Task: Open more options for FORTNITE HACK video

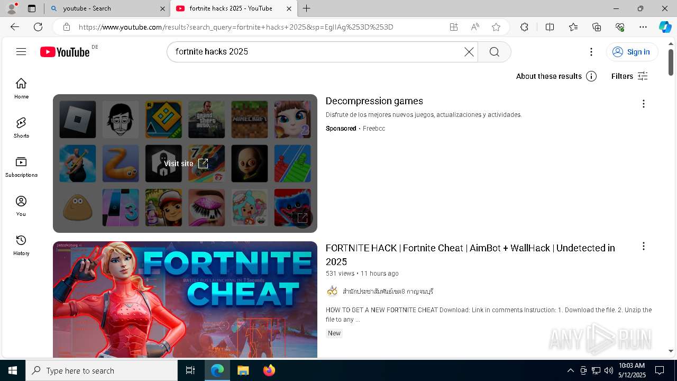Action: [644, 246]
